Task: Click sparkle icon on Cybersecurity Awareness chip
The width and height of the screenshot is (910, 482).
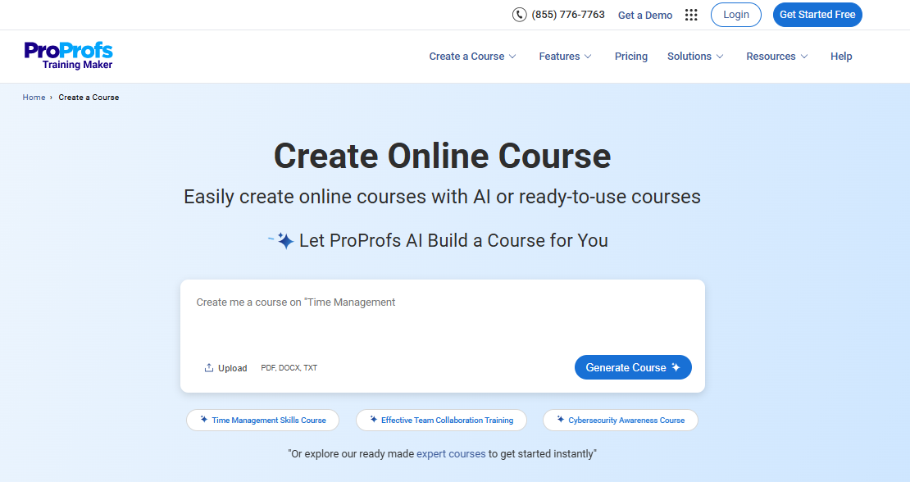Action: click(560, 420)
